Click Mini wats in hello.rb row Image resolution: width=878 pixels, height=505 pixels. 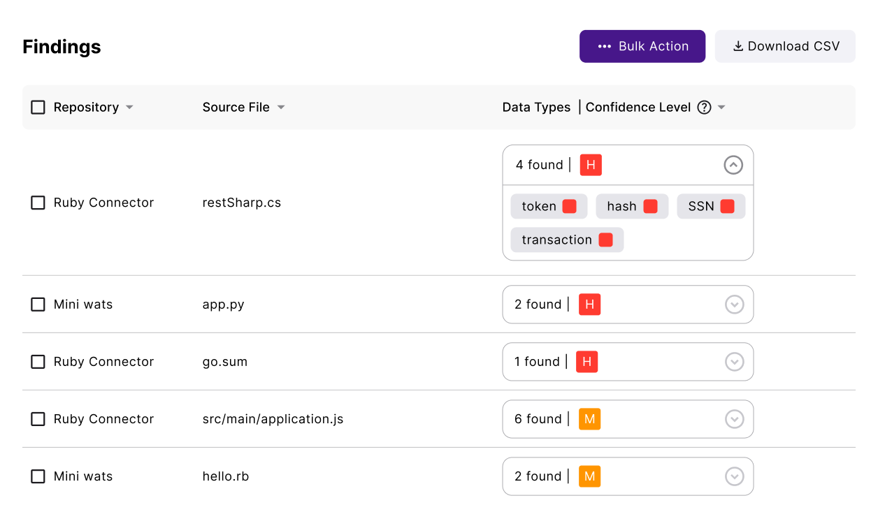83,476
